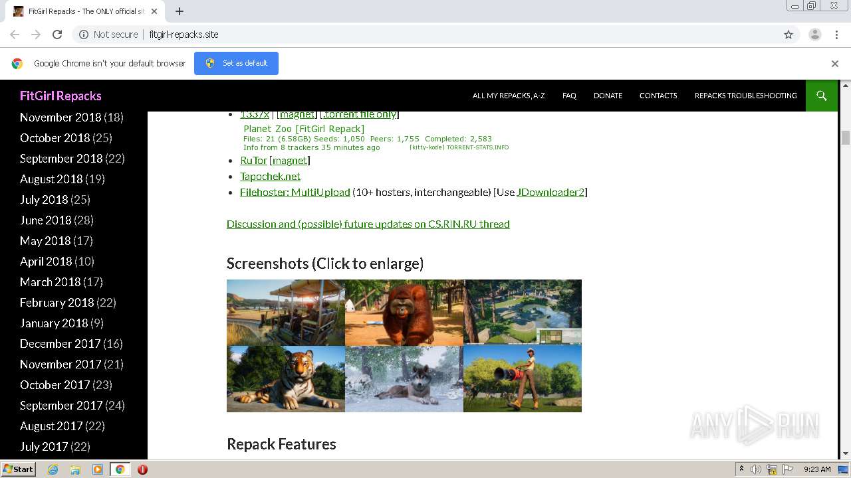Open the Chrome profile avatar icon
This screenshot has width=851, height=478.
815,35
